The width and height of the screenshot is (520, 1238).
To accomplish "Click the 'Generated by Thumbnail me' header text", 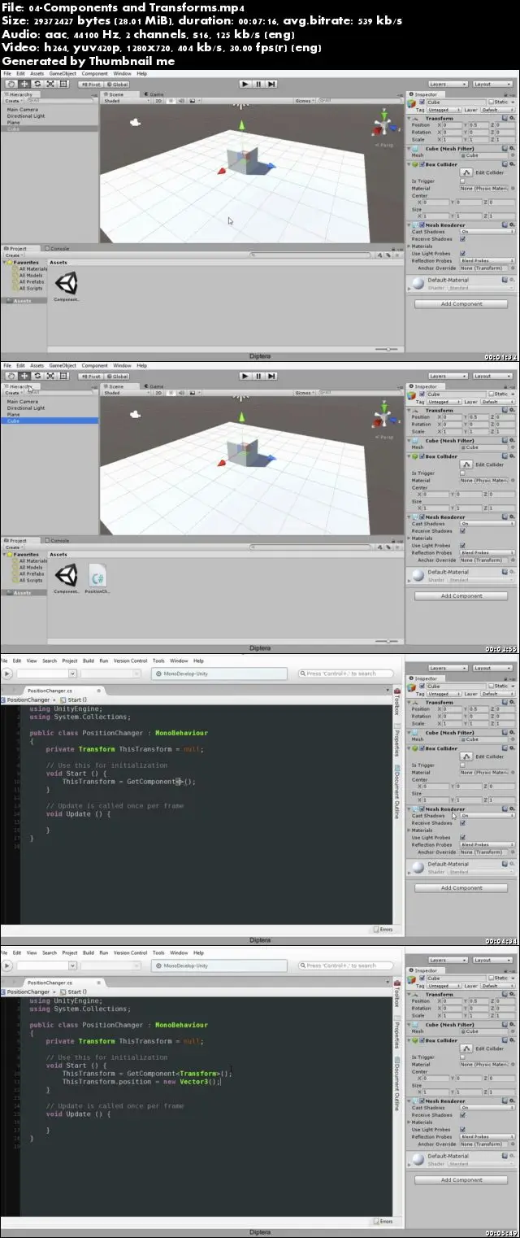I will tap(90, 60).
